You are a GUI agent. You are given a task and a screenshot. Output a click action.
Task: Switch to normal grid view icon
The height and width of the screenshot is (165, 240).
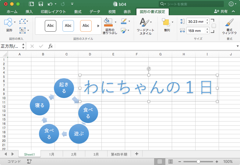click(160, 161)
